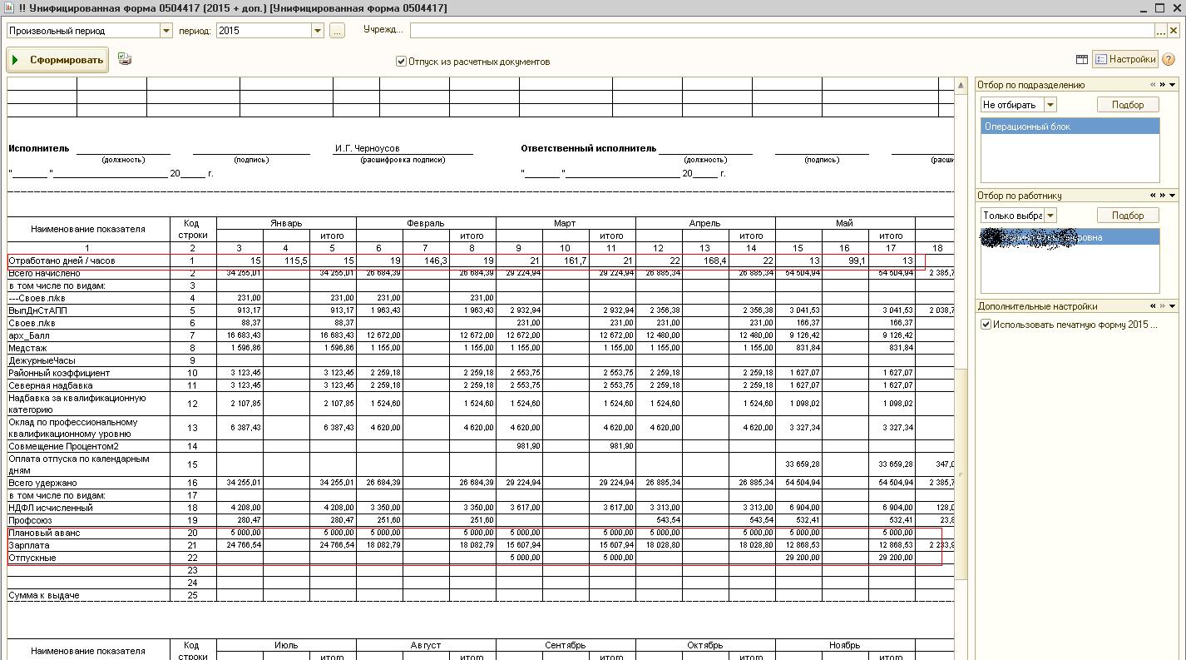1186x660 pixels.
Task: Open the Настройки button
Action: (x=1125, y=60)
